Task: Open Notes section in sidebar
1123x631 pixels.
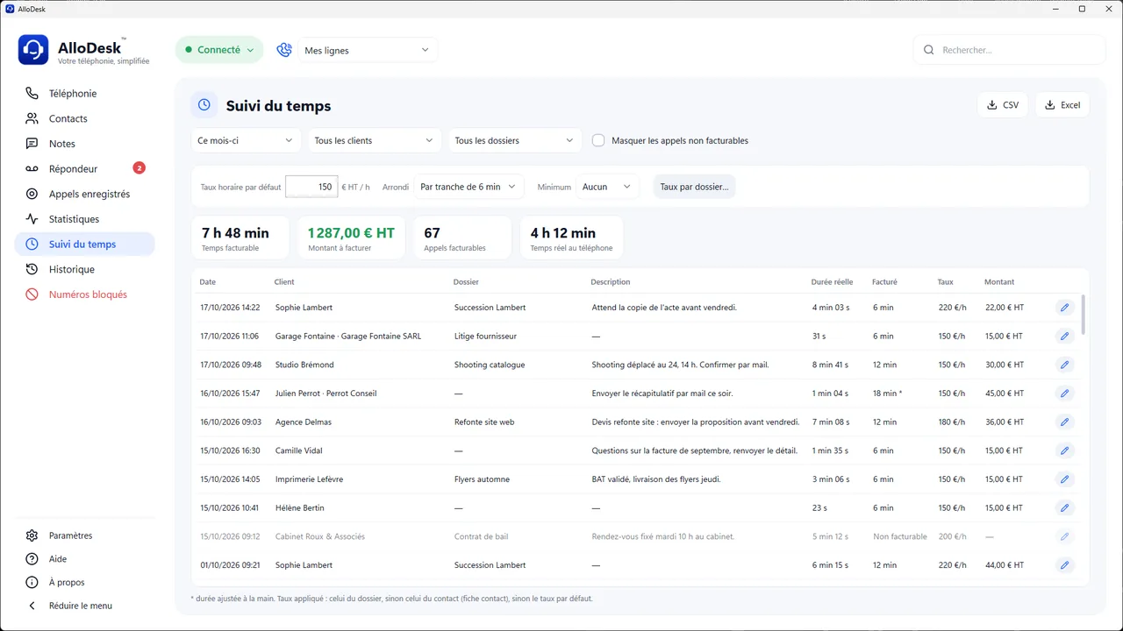Action: pos(84,144)
